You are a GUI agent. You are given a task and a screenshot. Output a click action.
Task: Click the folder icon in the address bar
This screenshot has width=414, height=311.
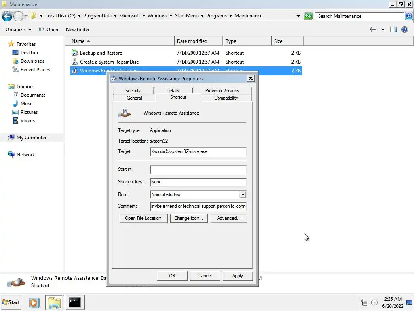[33, 16]
